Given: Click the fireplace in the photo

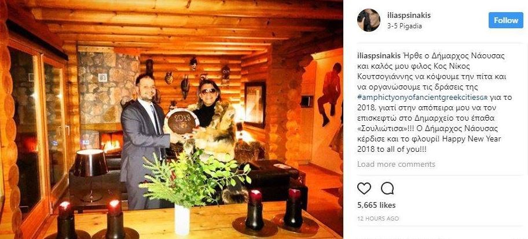Looking at the screenshot, I should pyautogui.click(x=112, y=141).
